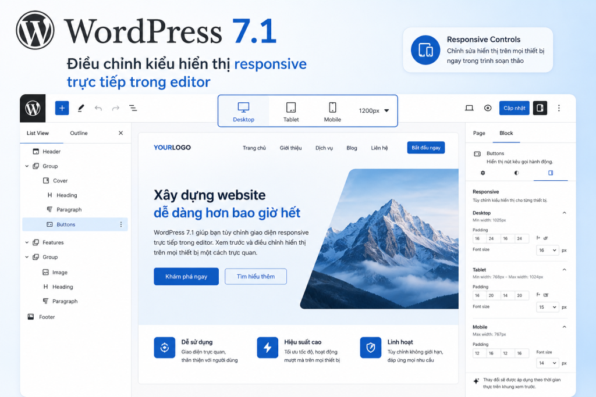Screen dimensions: 596x397
Task: Click the Dễ sử dụng feature icon
Action: (165, 347)
